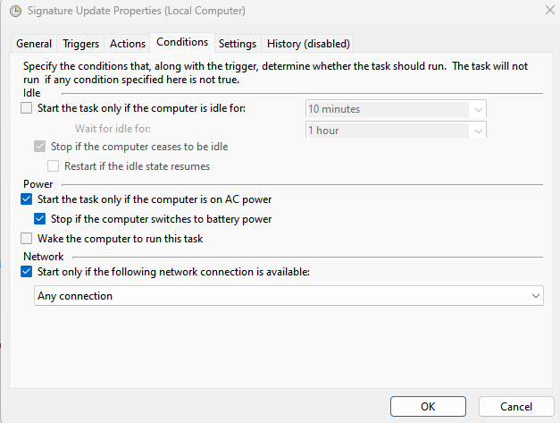Uncheck Start only if network connection is available
Viewport: 560px width, 423px height.
(27, 273)
